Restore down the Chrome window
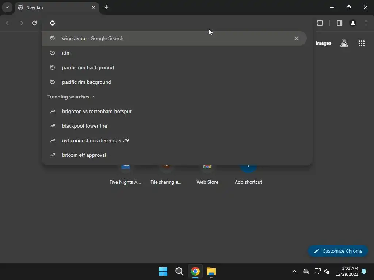Screen dimensions: 374x280 (349, 7)
